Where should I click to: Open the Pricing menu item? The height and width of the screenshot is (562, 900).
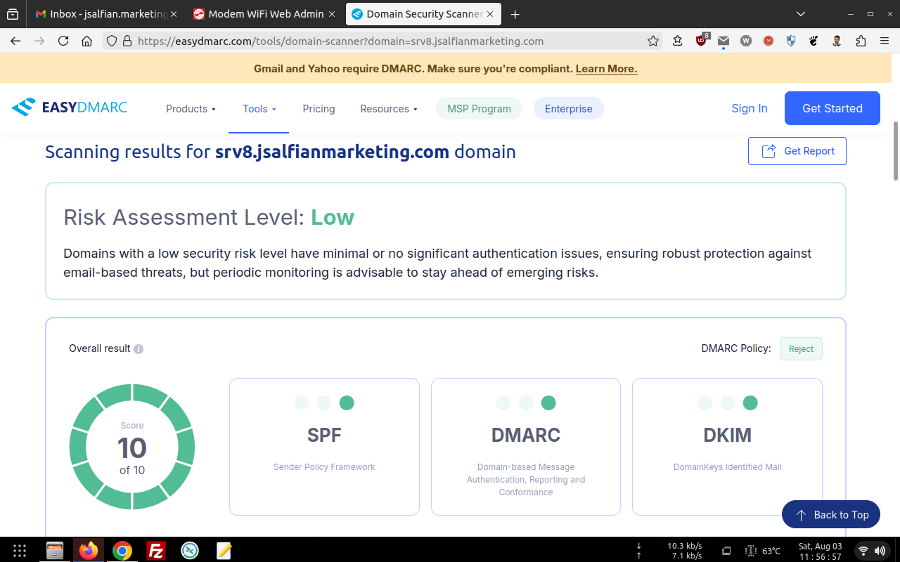click(x=319, y=109)
